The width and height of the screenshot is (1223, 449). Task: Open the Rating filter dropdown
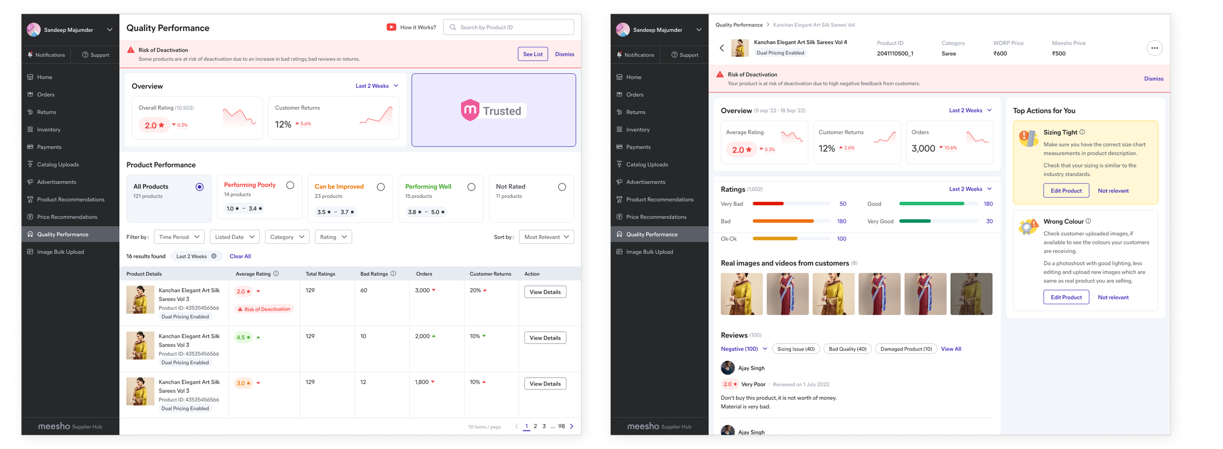click(x=333, y=237)
